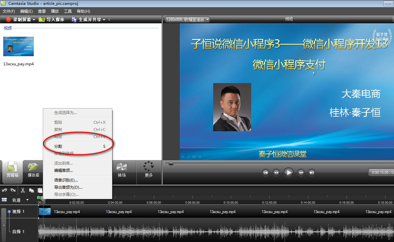Viewport: 394px width, 242px height.
Task: Click the 导入媒体 import media button
Action: (52, 19)
